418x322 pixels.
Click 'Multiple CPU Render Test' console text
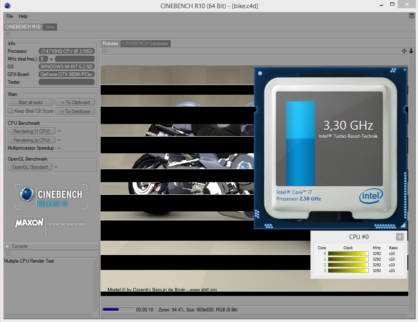coord(29,261)
